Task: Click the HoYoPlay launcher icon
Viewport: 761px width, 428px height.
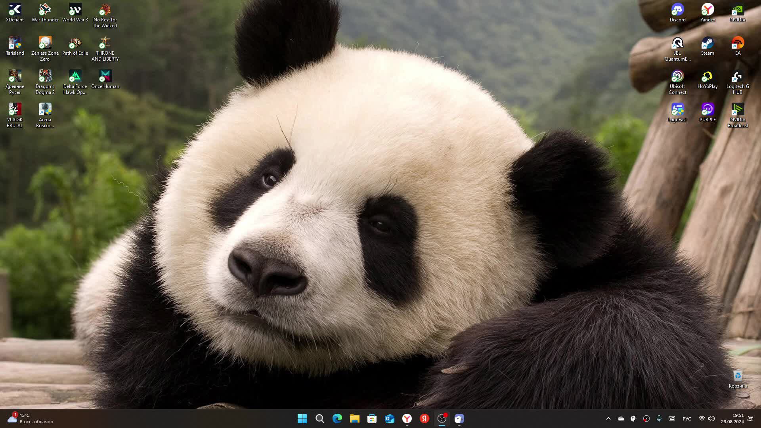Action: pyautogui.click(x=707, y=78)
